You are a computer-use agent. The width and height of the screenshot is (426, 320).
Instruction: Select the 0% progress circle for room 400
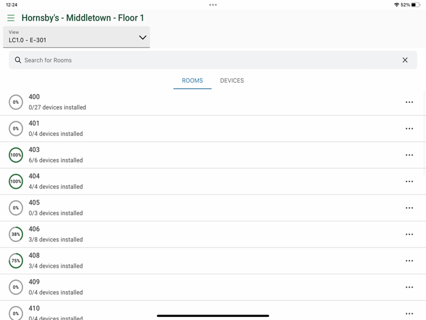[16, 102]
